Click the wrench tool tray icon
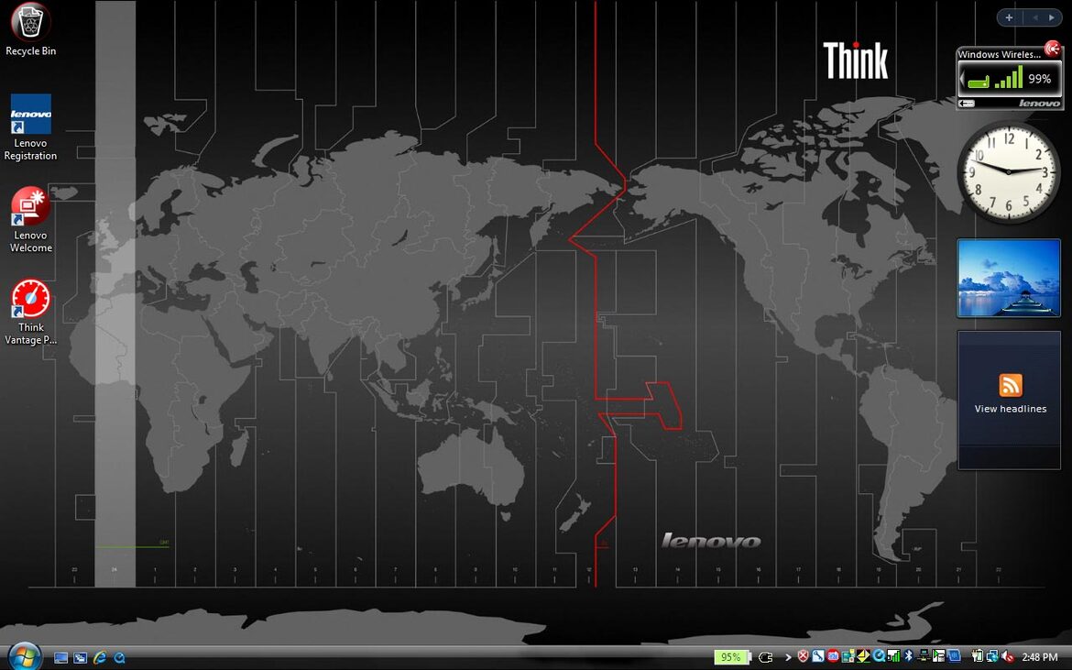The height and width of the screenshot is (670, 1072). point(818,657)
